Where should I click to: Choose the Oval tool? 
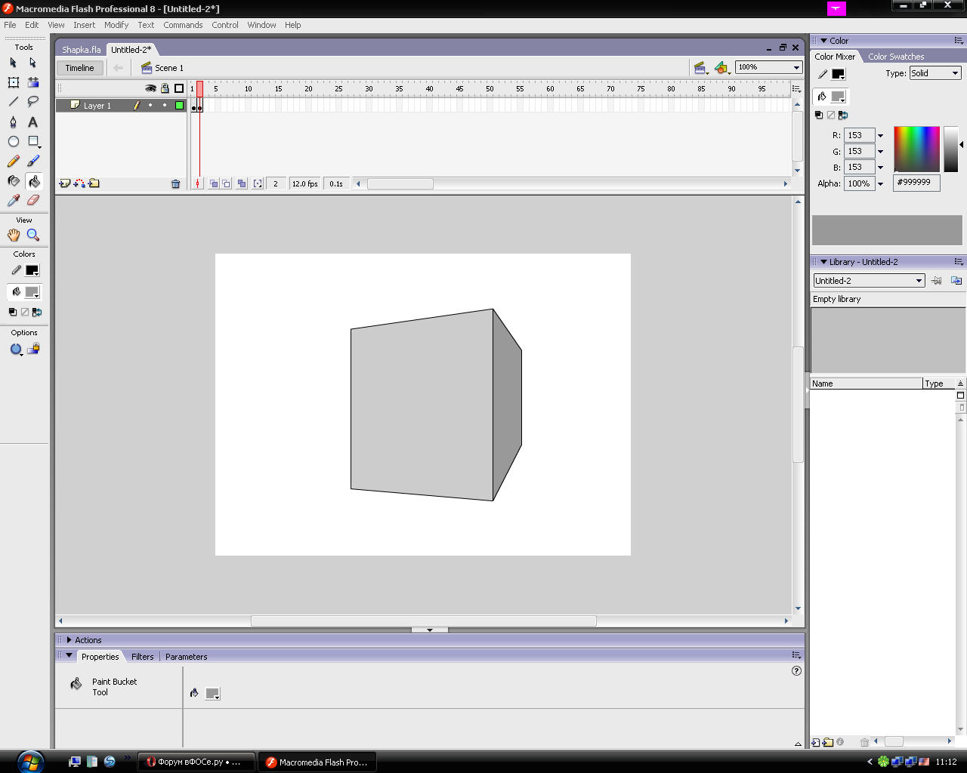[14, 141]
